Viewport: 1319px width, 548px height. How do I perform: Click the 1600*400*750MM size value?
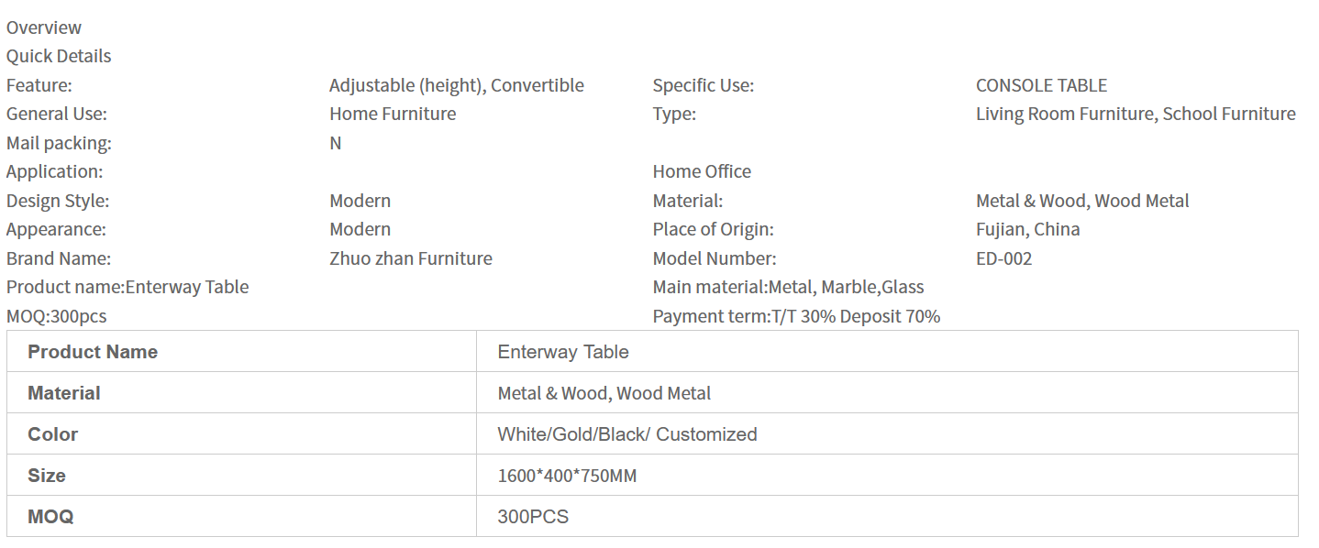click(x=567, y=476)
